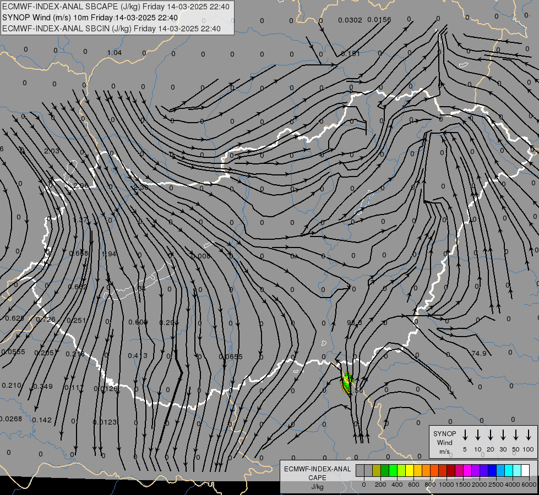539x495 pixels.
Task: Click the map value 74.9
Action: [479, 354]
